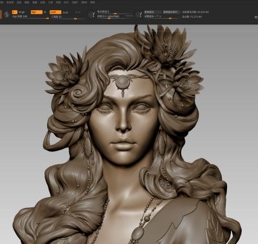
Task: Click the brush circle icon beside 焦点衰减 slider
Action: 91,15
